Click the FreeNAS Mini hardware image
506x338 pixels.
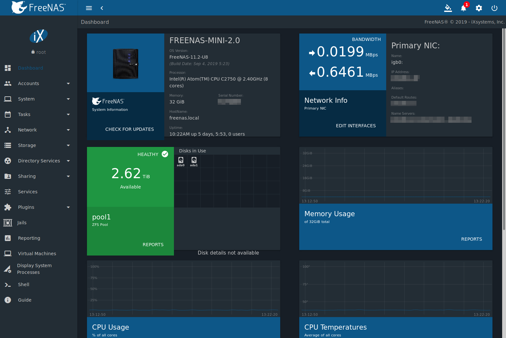pyautogui.click(x=126, y=63)
